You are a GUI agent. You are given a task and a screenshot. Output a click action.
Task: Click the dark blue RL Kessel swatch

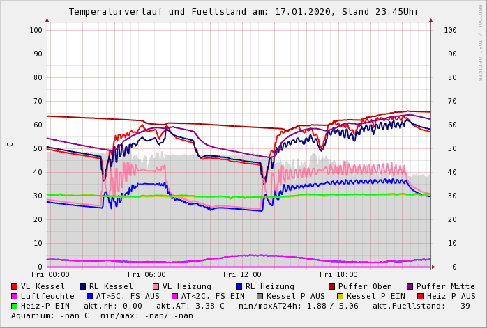[x=83, y=286]
